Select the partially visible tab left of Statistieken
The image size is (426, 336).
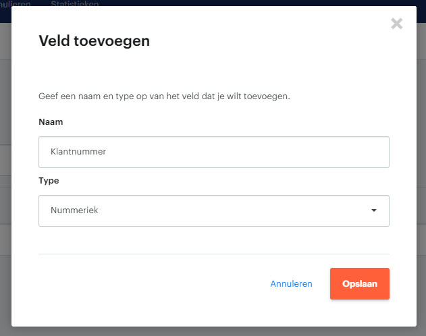click(16, 3)
